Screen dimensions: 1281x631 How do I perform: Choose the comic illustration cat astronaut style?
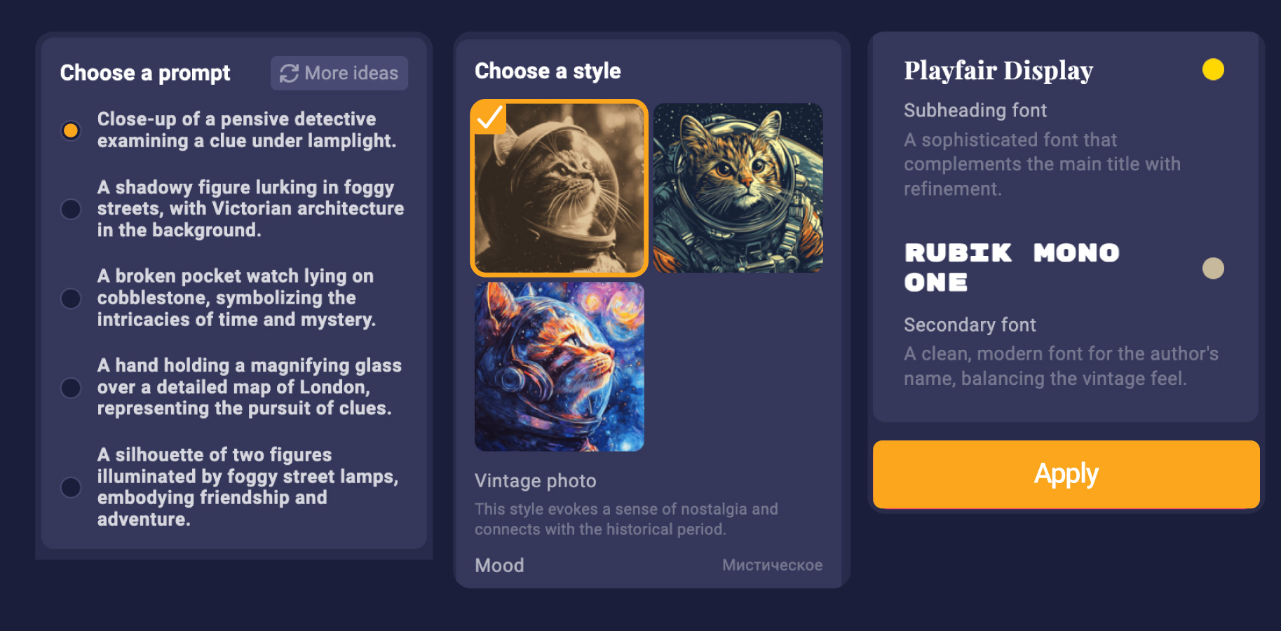(x=738, y=188)
